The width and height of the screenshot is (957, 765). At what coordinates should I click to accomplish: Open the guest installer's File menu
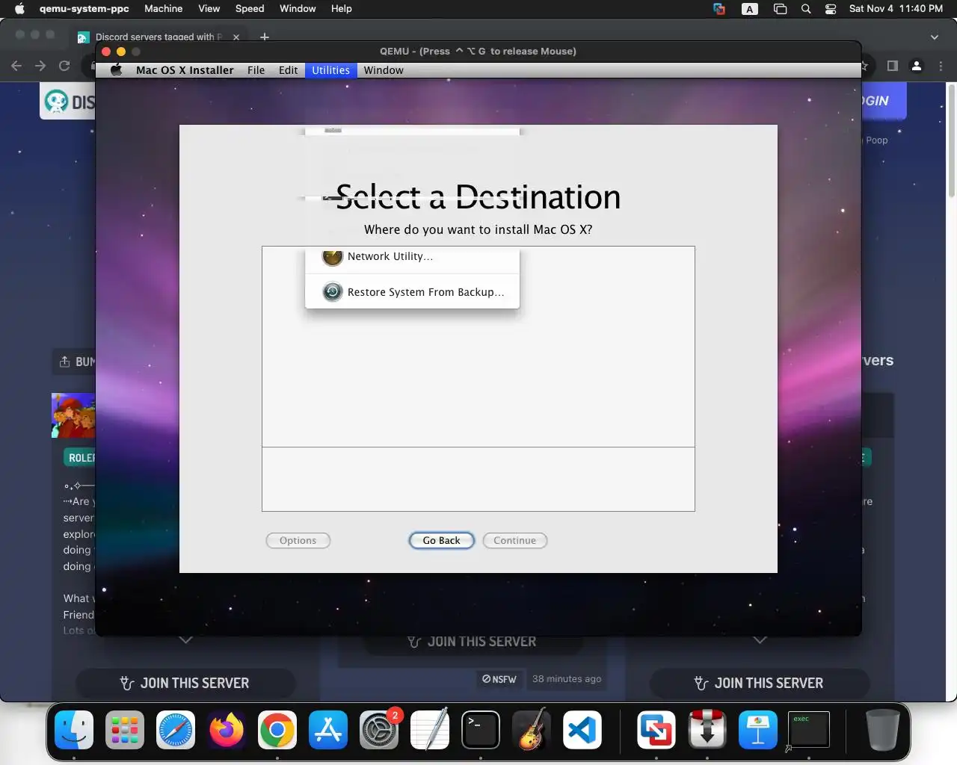(256, 70)
